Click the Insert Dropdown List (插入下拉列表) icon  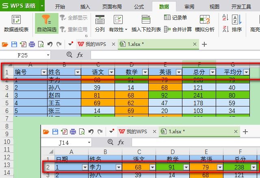146,20
